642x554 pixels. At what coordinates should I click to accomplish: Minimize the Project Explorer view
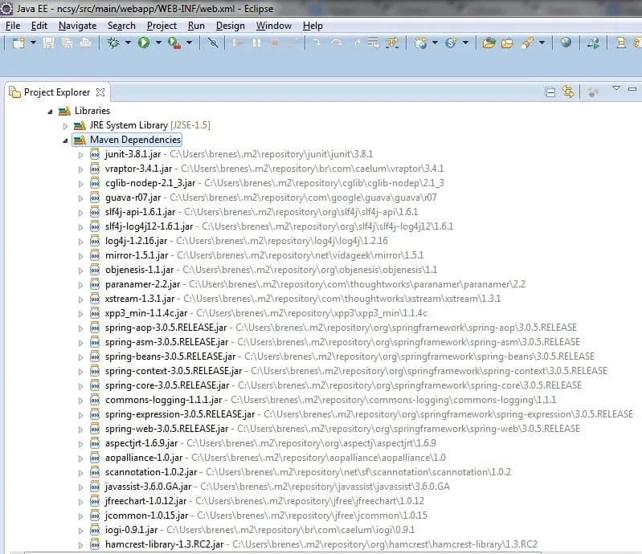(632, 89)
